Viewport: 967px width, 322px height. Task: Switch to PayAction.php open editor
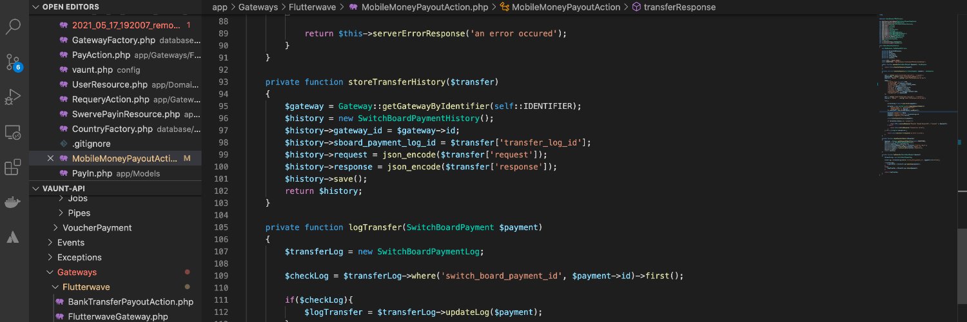[115, 55]
